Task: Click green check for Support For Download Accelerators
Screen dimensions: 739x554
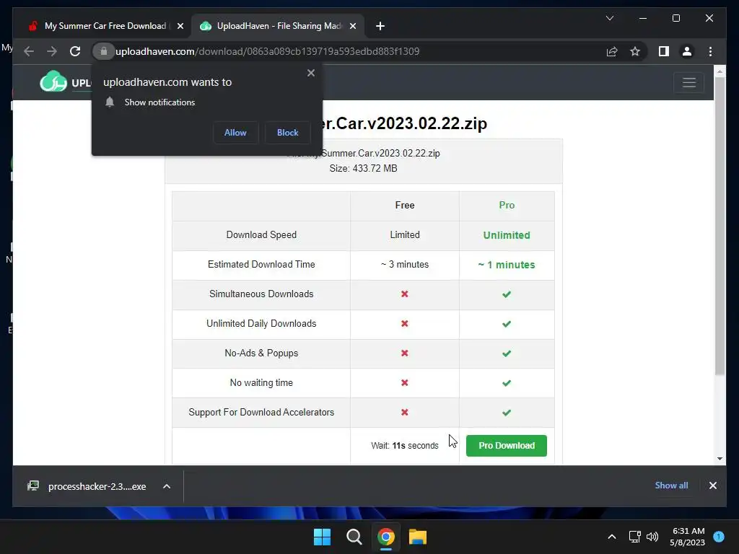Action: (x=507, y=413)
